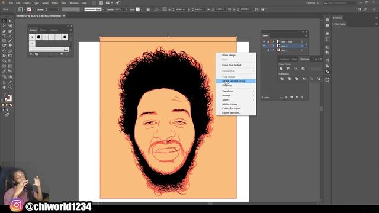This screenshot has width=379, height=213.
Task: Choose the Rectangle tool
Action: [4, 41]
